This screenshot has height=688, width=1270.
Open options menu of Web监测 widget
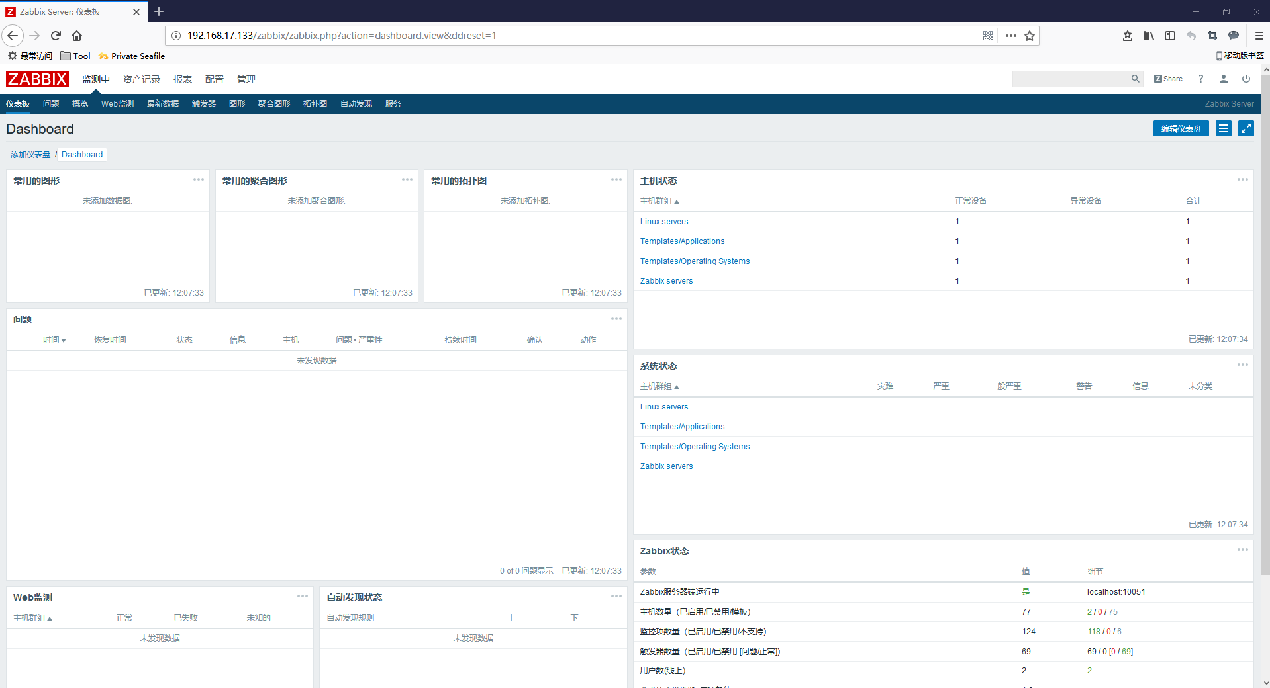[303, 596]
